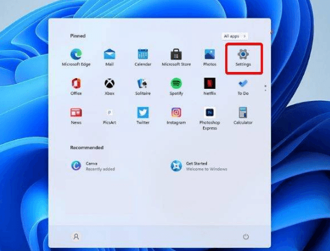Show the All apps list
The height and width of the screenshot is (251, 330).
pyautogui.click(x=235, y=36)
